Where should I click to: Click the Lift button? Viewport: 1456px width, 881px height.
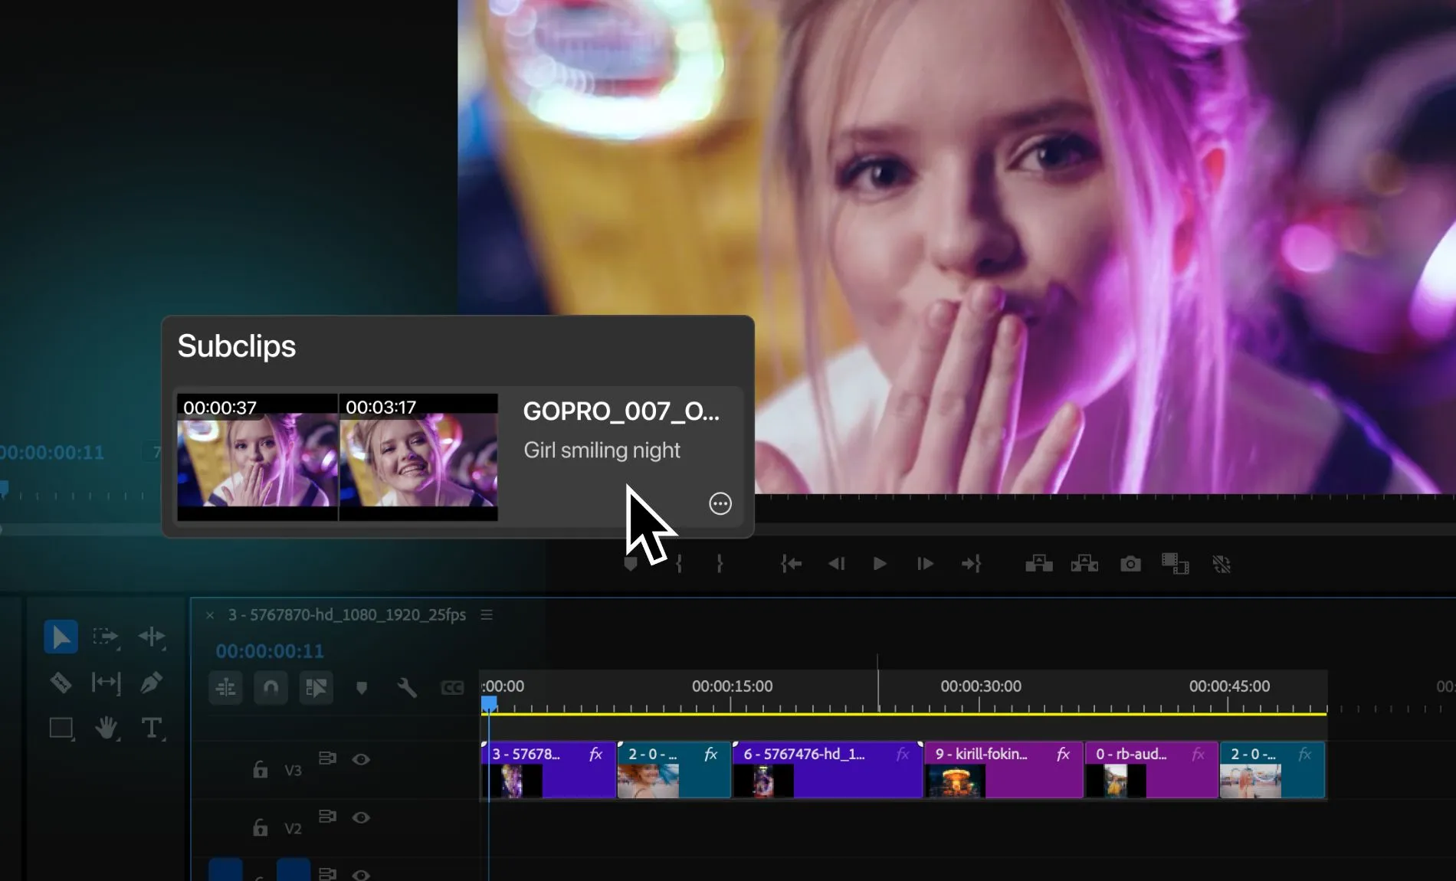(x=1039, y=564)
